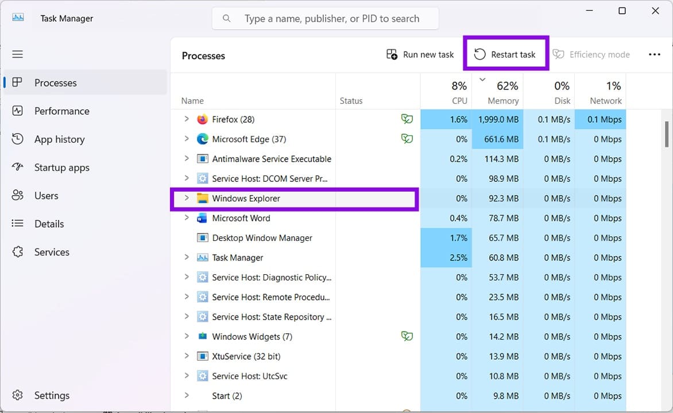Click the Restart task button

pyautogui.click(x=505, y=54)
